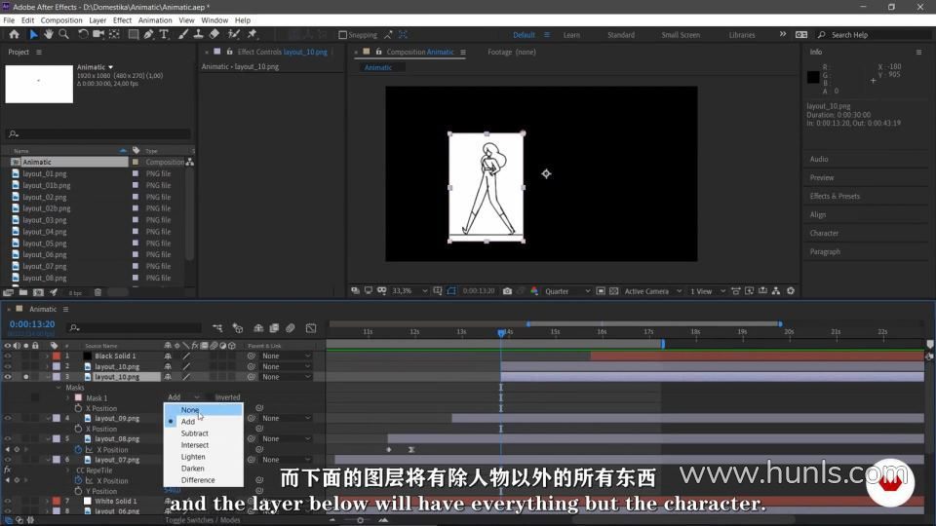Toggle solo dot on layer 3

point(25,377)
